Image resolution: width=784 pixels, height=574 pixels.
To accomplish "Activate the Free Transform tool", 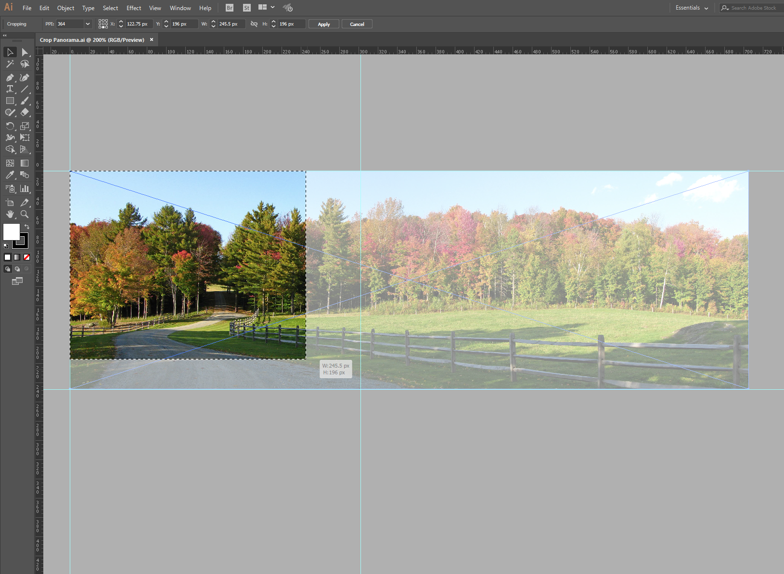I will pos(25,138).
